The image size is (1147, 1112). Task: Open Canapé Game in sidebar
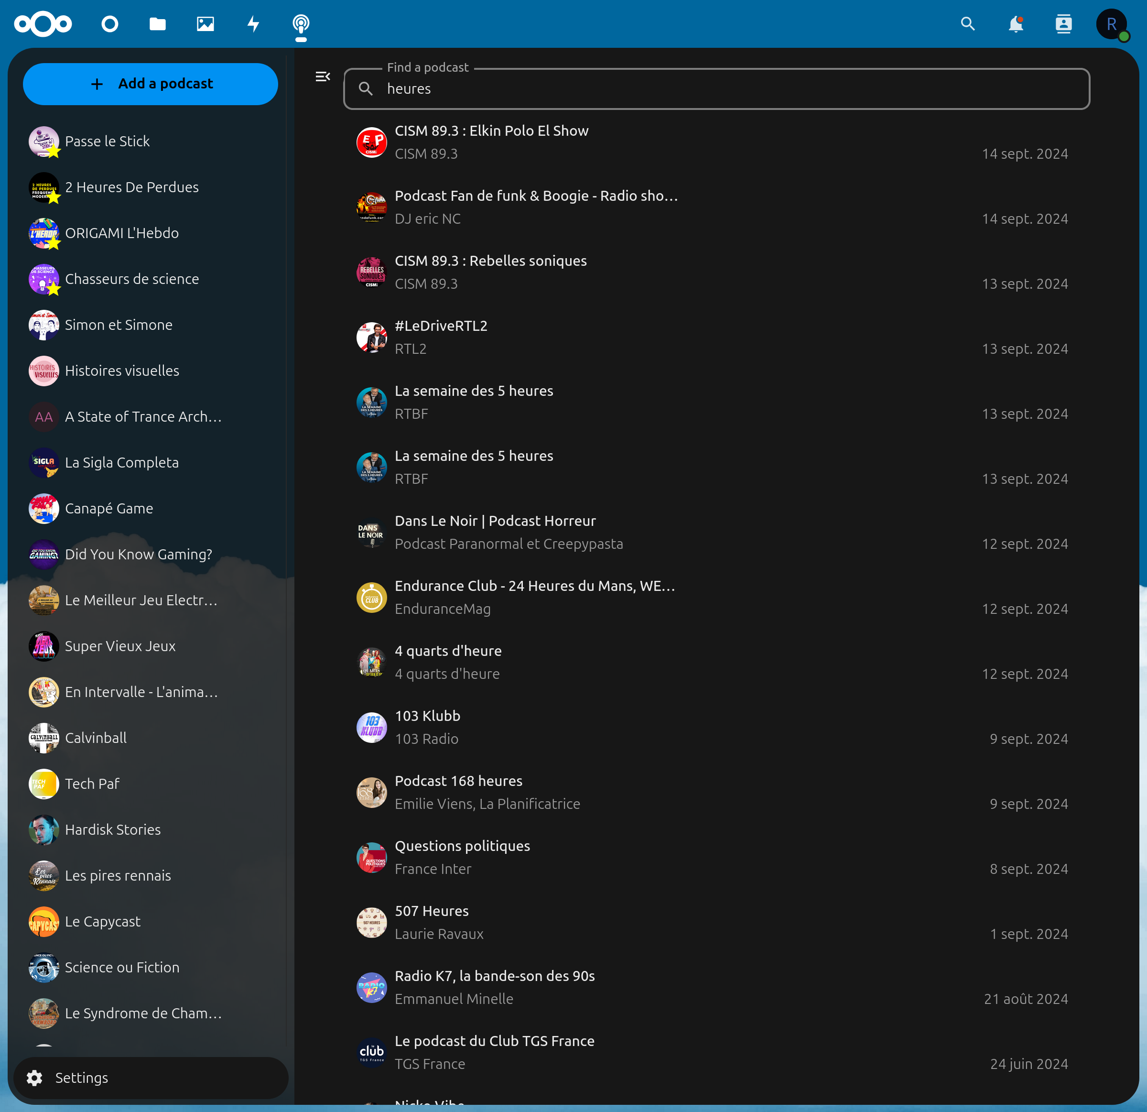point(151,509)
